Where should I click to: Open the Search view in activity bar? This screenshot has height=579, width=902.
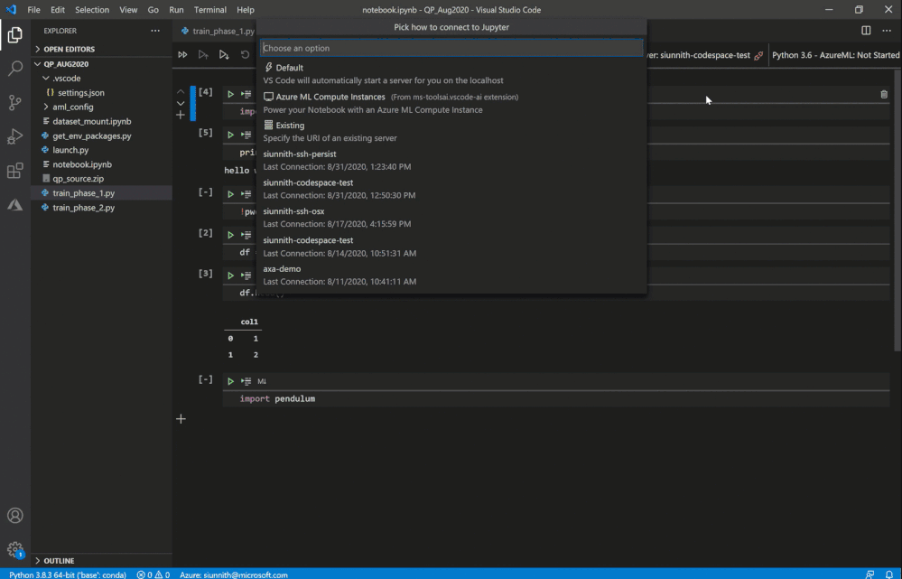(15, 69)
